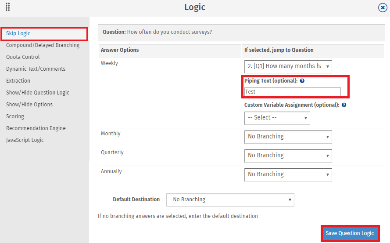
Task: Expand Weekly jump-to question dropdown
Action: [288, 66]
